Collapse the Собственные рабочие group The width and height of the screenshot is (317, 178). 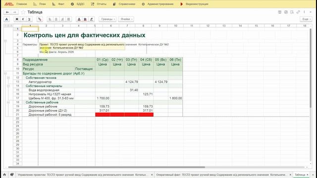[8, 102]
